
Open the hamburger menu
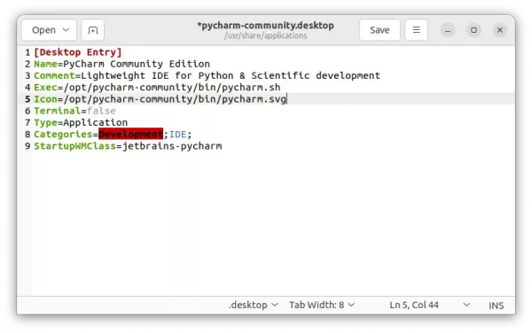[417, 30]
